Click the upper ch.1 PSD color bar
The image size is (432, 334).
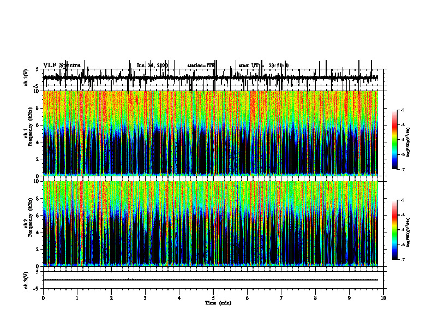coord(394,140)
